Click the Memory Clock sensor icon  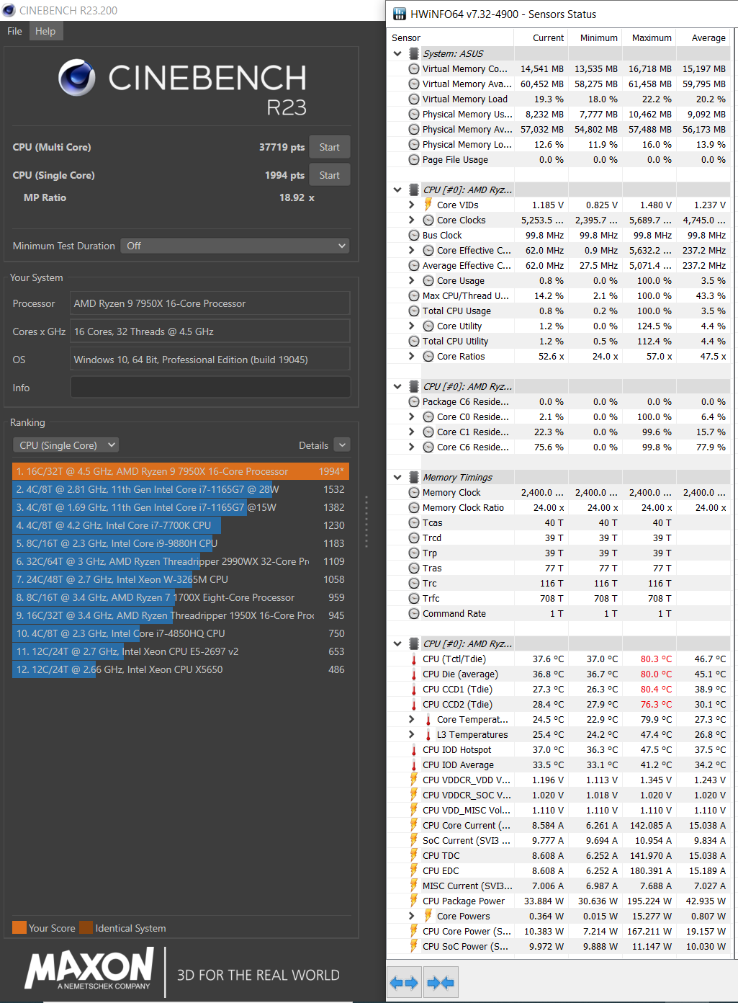(414, 492)
